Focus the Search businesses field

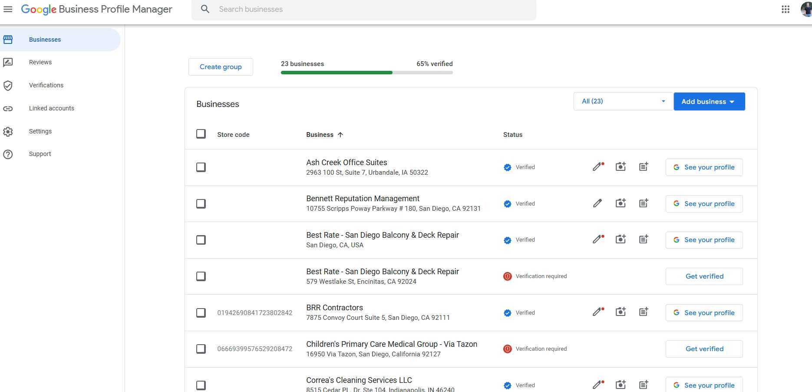coord(364,9)
